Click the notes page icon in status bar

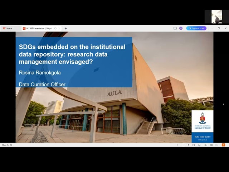coord(199,145)
